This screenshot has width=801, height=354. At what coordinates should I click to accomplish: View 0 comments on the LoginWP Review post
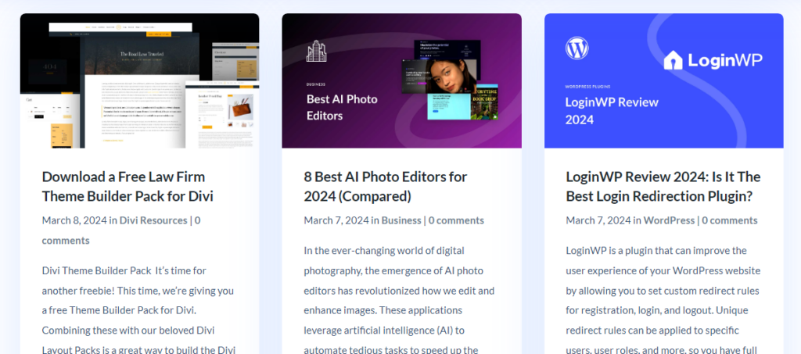730,220
